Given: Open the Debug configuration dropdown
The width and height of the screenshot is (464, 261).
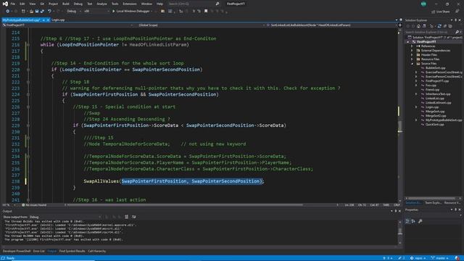Looking at the screenshot, I should point(74,12).
